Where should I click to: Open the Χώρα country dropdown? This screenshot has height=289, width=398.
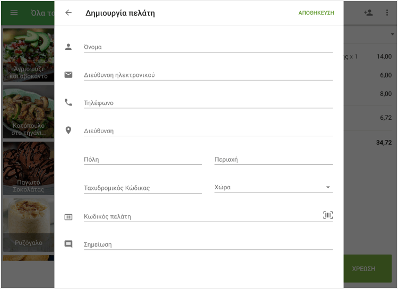273,187
